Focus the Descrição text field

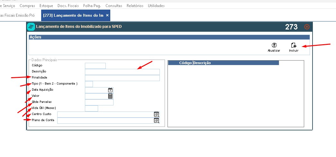tap(123, 72)
